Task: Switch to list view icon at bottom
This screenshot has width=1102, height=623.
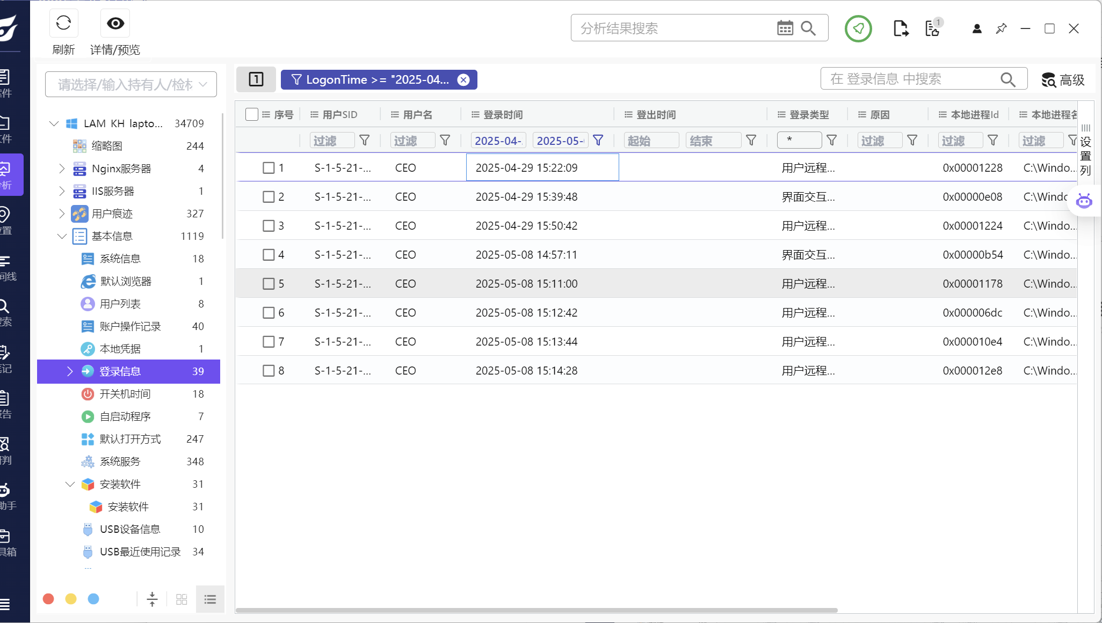Action: click(x=210, y=599)
